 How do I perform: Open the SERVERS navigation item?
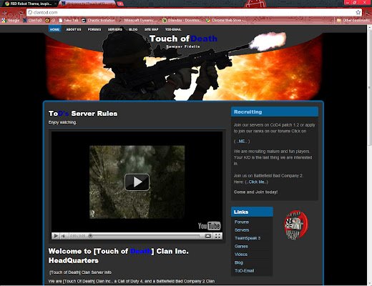[x=115, y=29]
